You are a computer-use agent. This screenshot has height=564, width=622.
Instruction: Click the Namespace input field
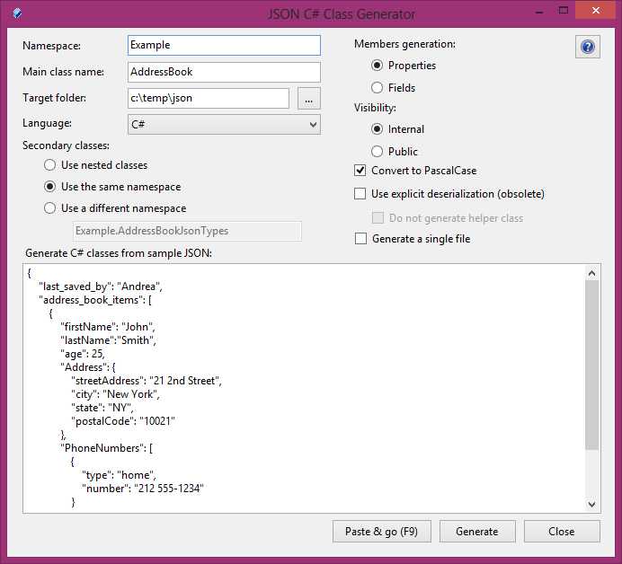224,45
